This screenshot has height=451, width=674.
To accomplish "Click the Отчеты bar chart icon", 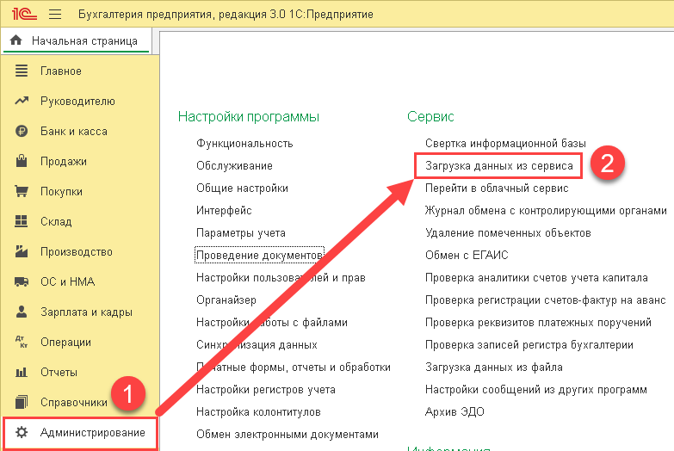I will click(22, 372).
